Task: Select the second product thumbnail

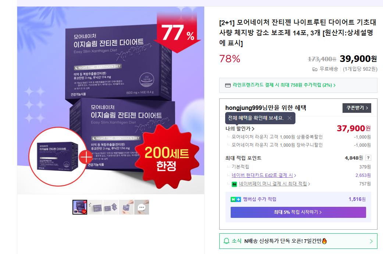Action: click(x=95, y=207)
